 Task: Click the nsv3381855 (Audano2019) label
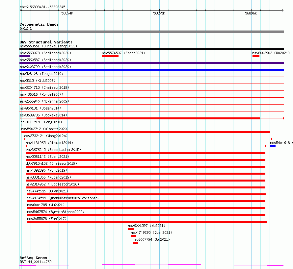click(48, 177)
